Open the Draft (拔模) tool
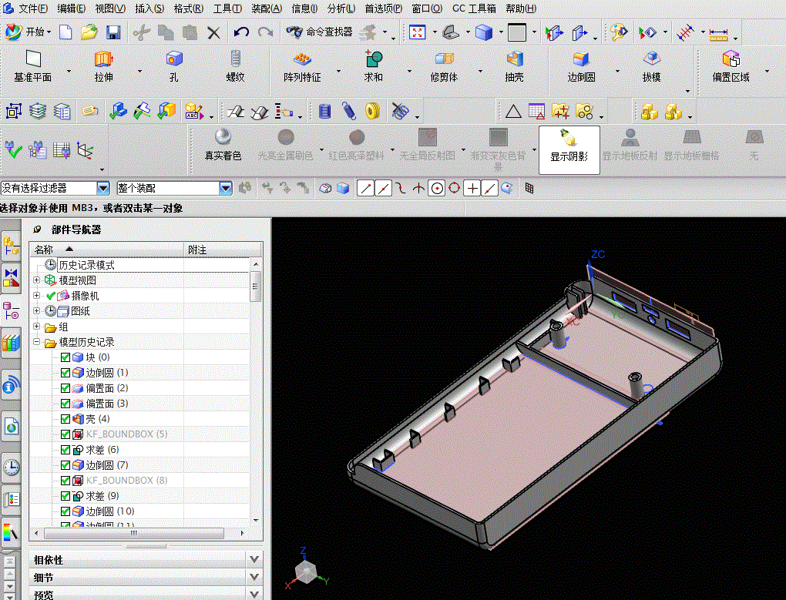 coord(652,66)
